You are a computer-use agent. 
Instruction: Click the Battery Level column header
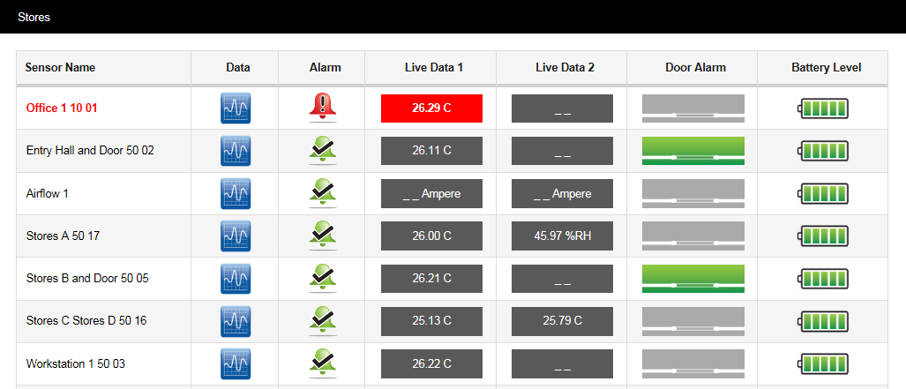[x=826, y=67]
